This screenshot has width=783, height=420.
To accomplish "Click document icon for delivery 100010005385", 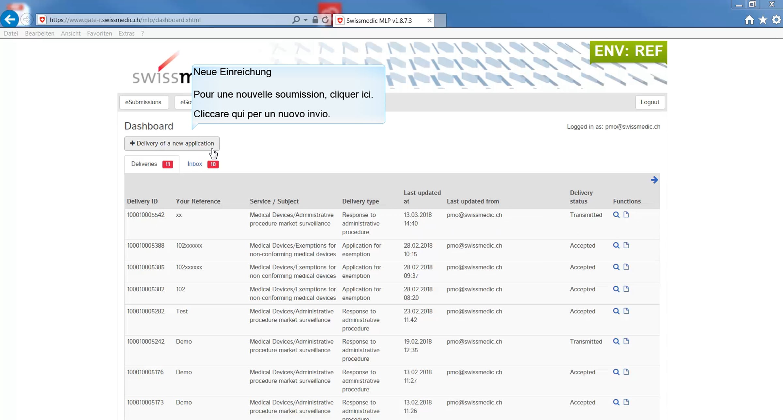I will pyautogui.click(x=626, y=267).
